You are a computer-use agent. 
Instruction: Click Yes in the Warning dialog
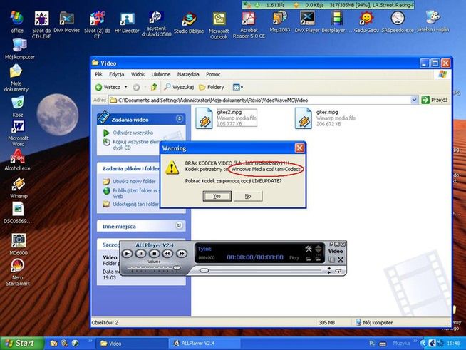(x=217, y=196)
